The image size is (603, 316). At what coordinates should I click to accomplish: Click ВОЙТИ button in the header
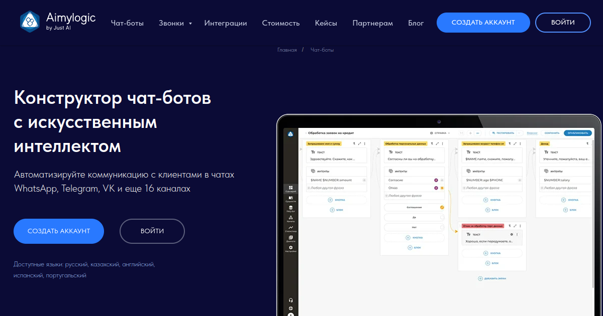[x=563, y=23]
